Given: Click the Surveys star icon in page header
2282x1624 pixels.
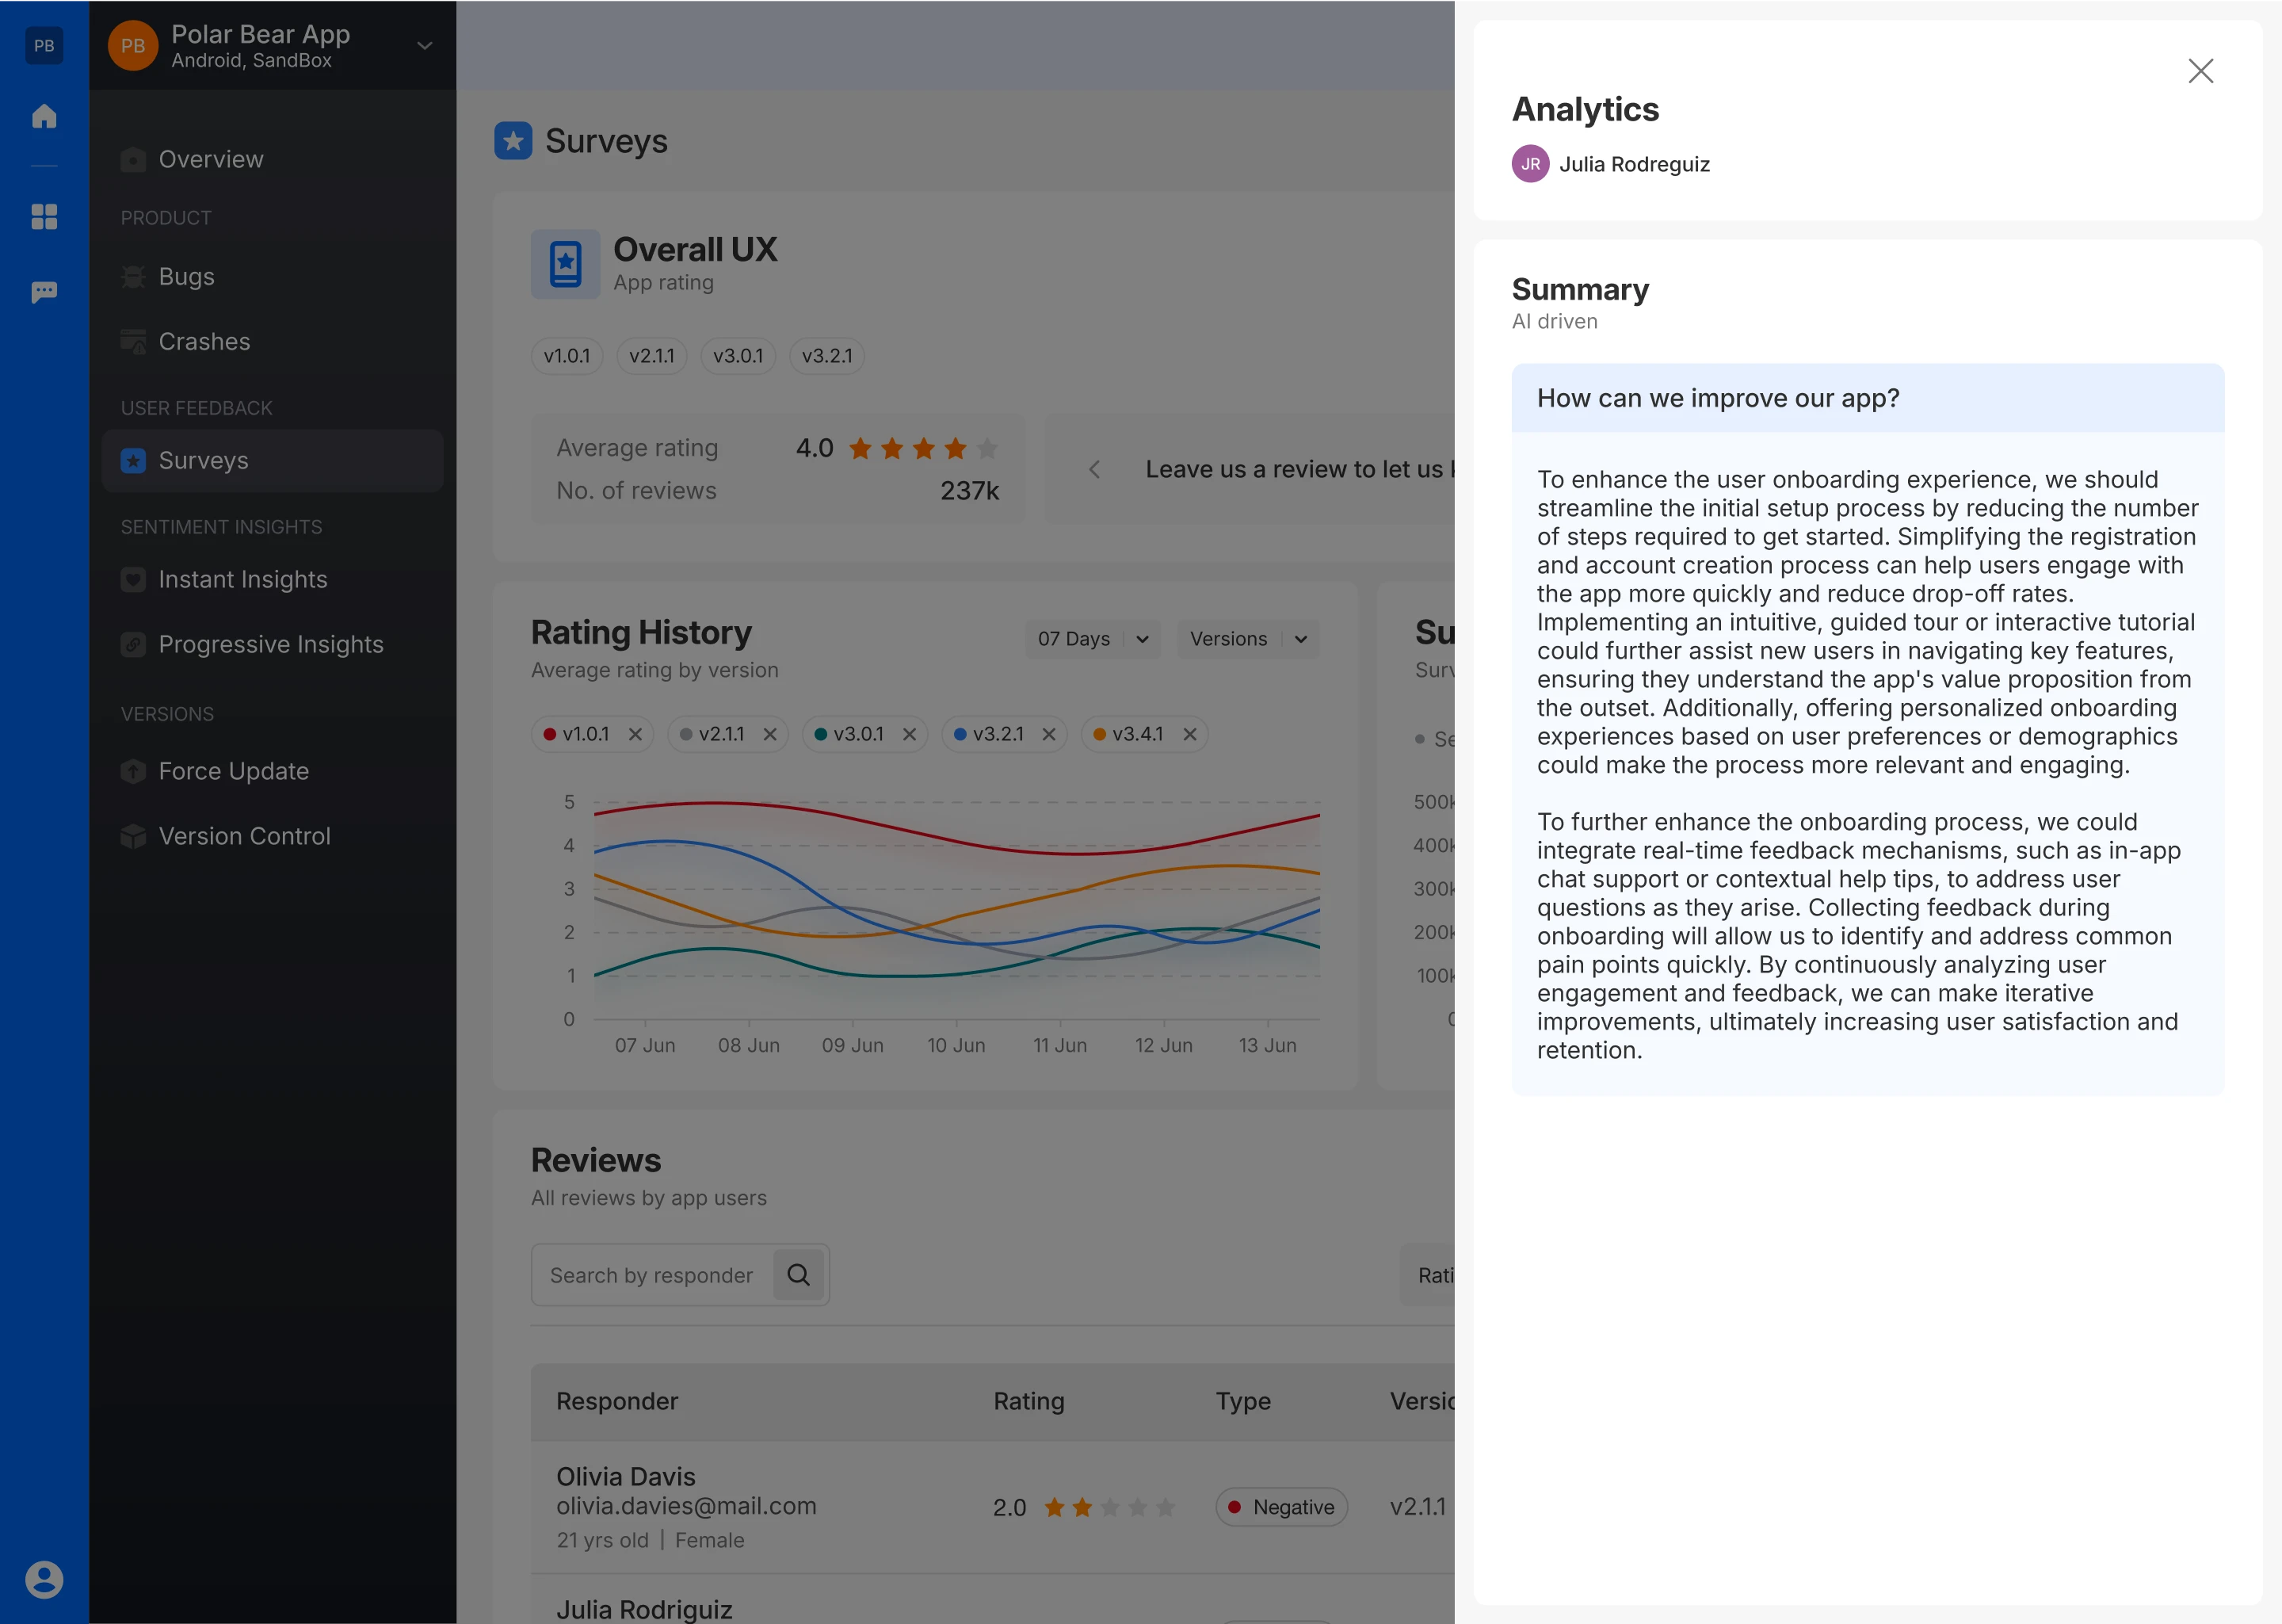Looking at the screenshot, I should coord(513,141).
